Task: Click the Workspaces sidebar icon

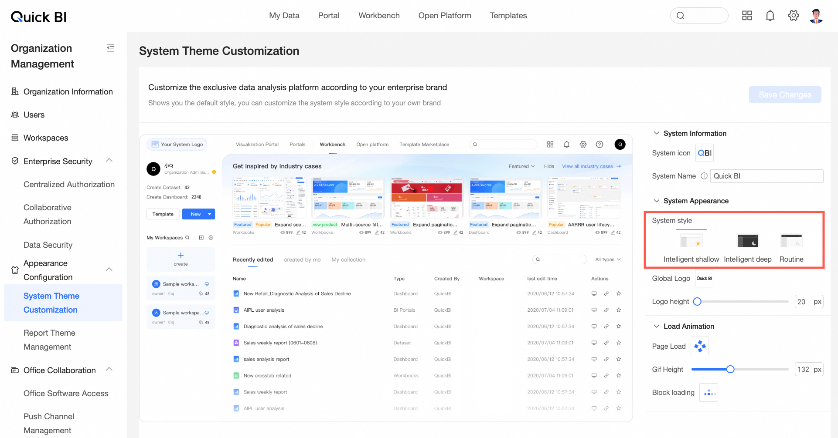Action: pyautogui.click(x=15, y=138)
